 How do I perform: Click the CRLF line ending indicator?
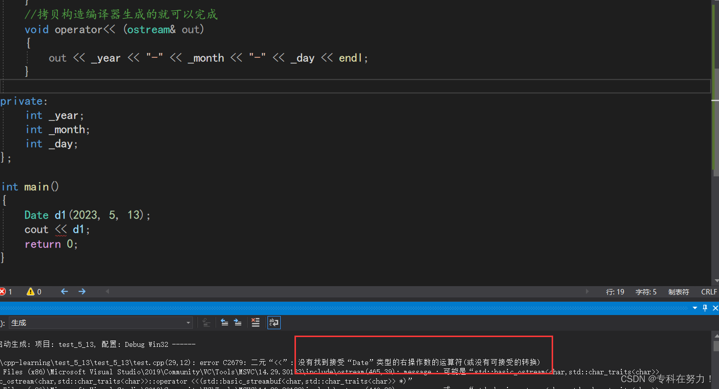coord(709,292)
